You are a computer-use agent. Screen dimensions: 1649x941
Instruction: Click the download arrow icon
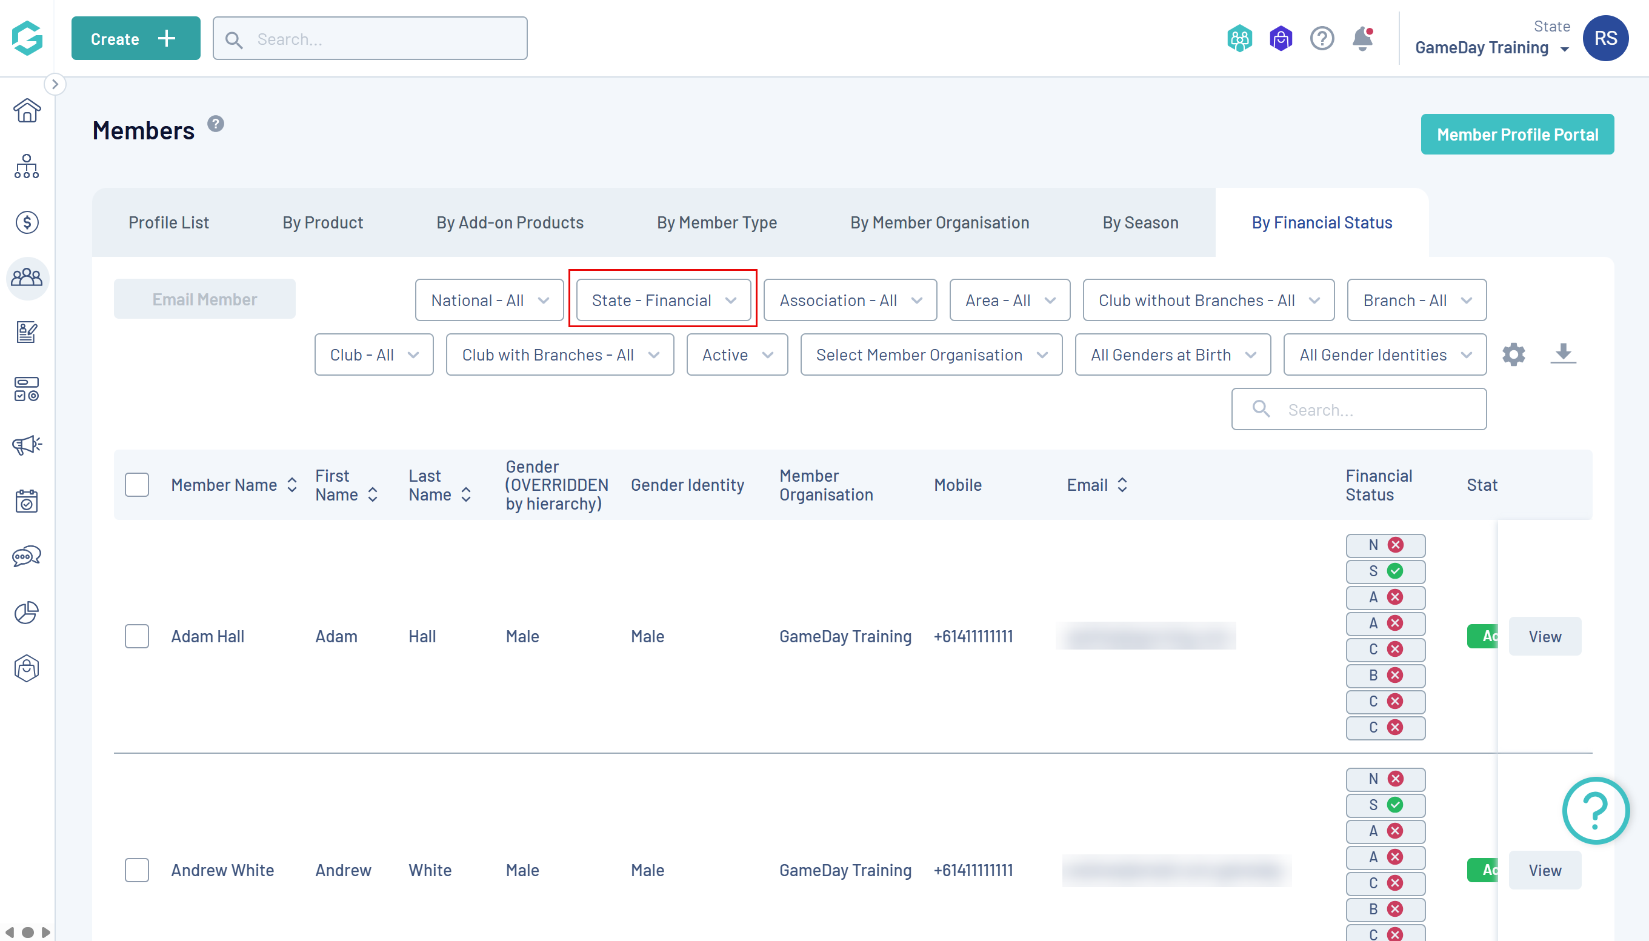[x=1563, y=353]
